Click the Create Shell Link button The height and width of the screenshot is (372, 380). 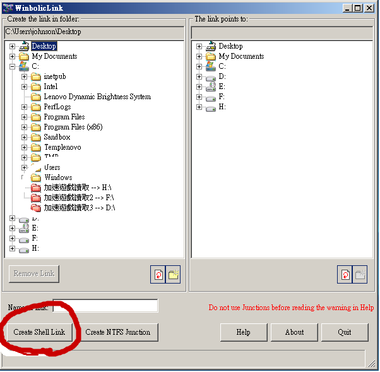[x=40, y=332]
